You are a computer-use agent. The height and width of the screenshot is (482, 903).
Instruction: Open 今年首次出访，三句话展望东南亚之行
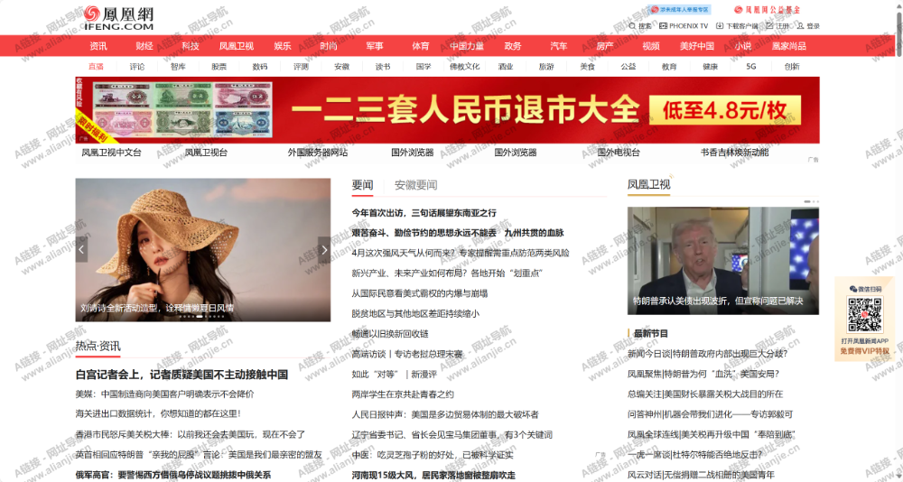click(424, 212)
